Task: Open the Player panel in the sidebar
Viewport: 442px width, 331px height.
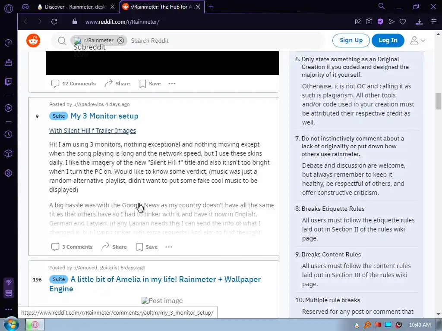Action: [x=9, y=108]
